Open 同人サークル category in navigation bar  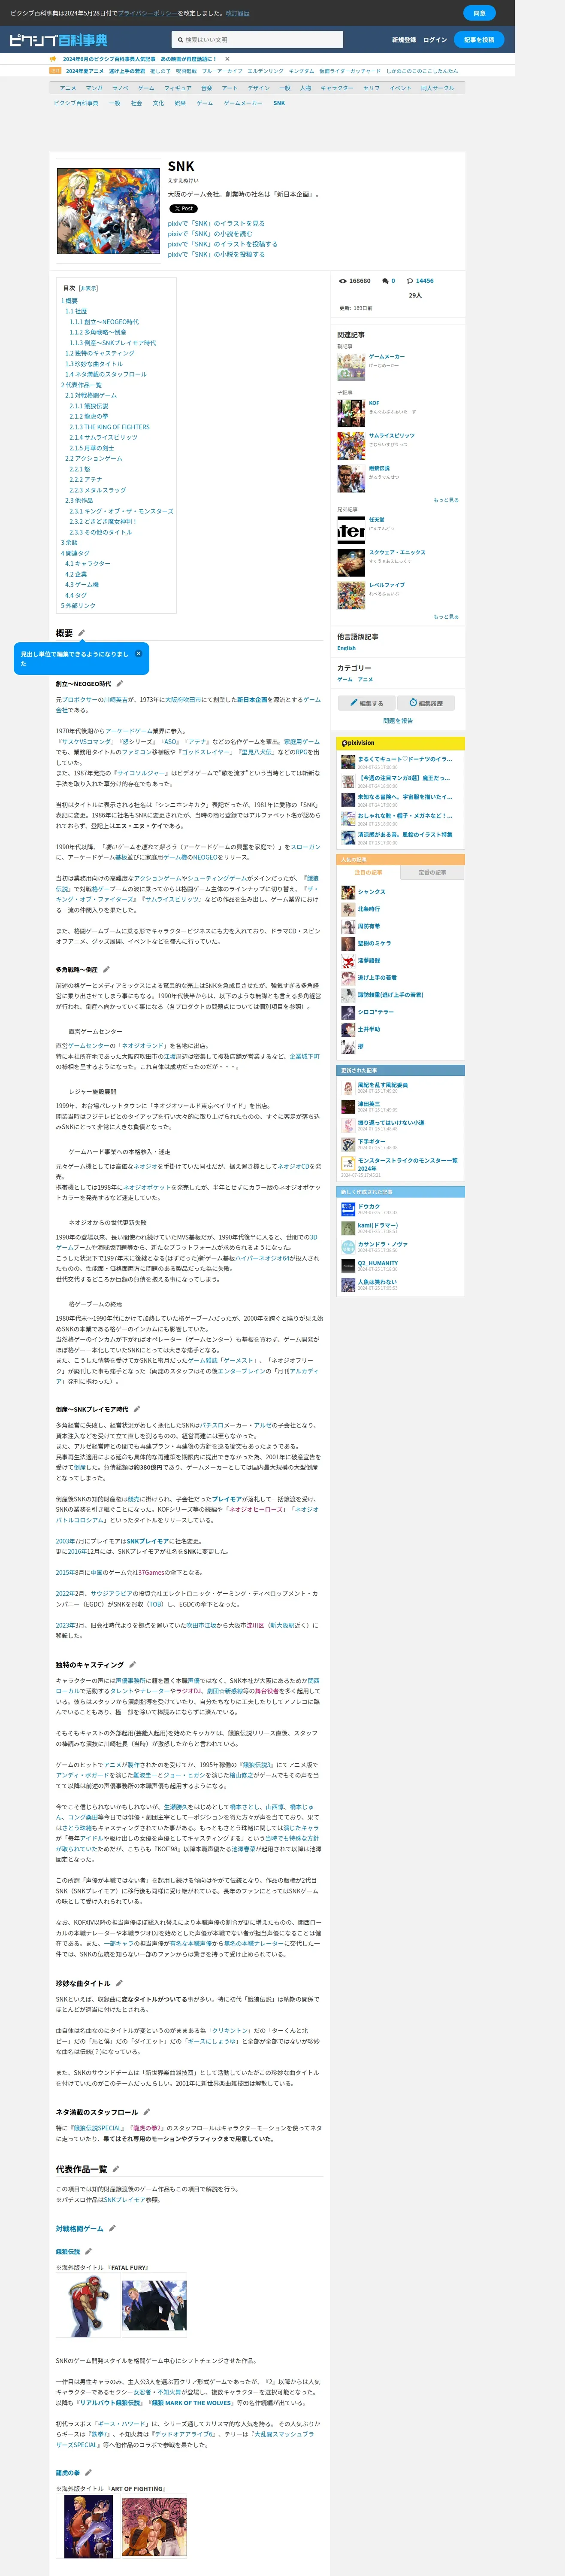click(x=437, y=88)
